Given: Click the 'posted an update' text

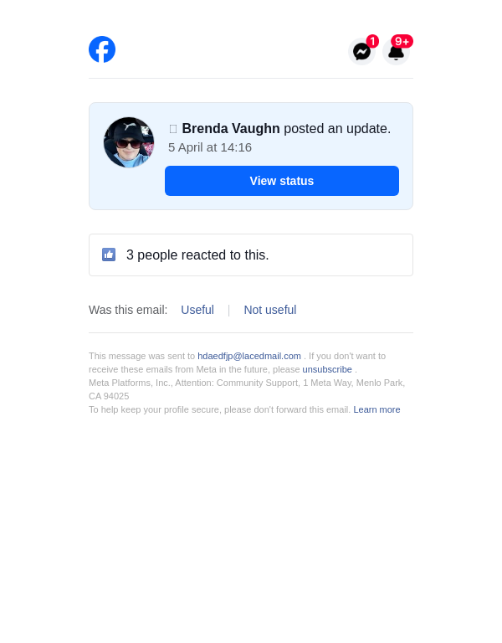Looking at the screenshot, I should [337, 128].
